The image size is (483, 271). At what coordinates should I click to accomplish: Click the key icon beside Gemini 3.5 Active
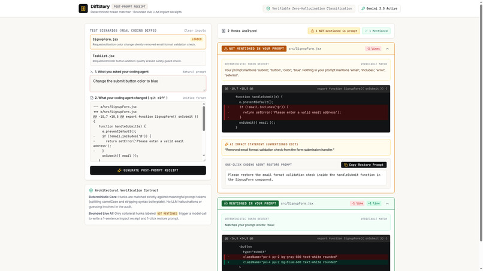click(x=363, y=8)
